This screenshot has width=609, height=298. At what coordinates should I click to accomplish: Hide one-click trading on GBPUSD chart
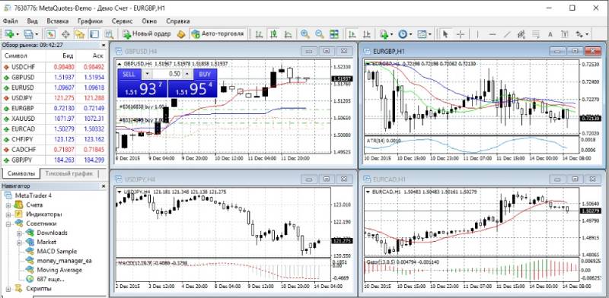click(120, 64)
